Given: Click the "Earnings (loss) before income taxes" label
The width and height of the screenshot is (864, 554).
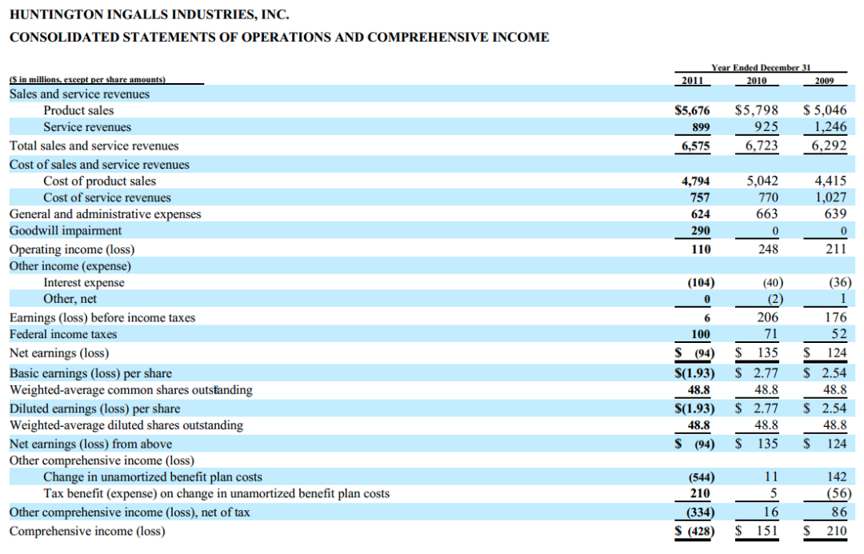Looking at the screenshot, I should click(102, 317).
